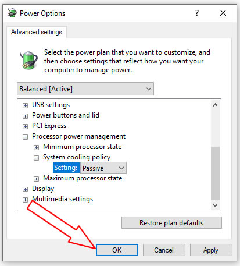The image size is (240, 266).
Task: Expand Power buttons and lid node
Action: (x=25, y=116)
